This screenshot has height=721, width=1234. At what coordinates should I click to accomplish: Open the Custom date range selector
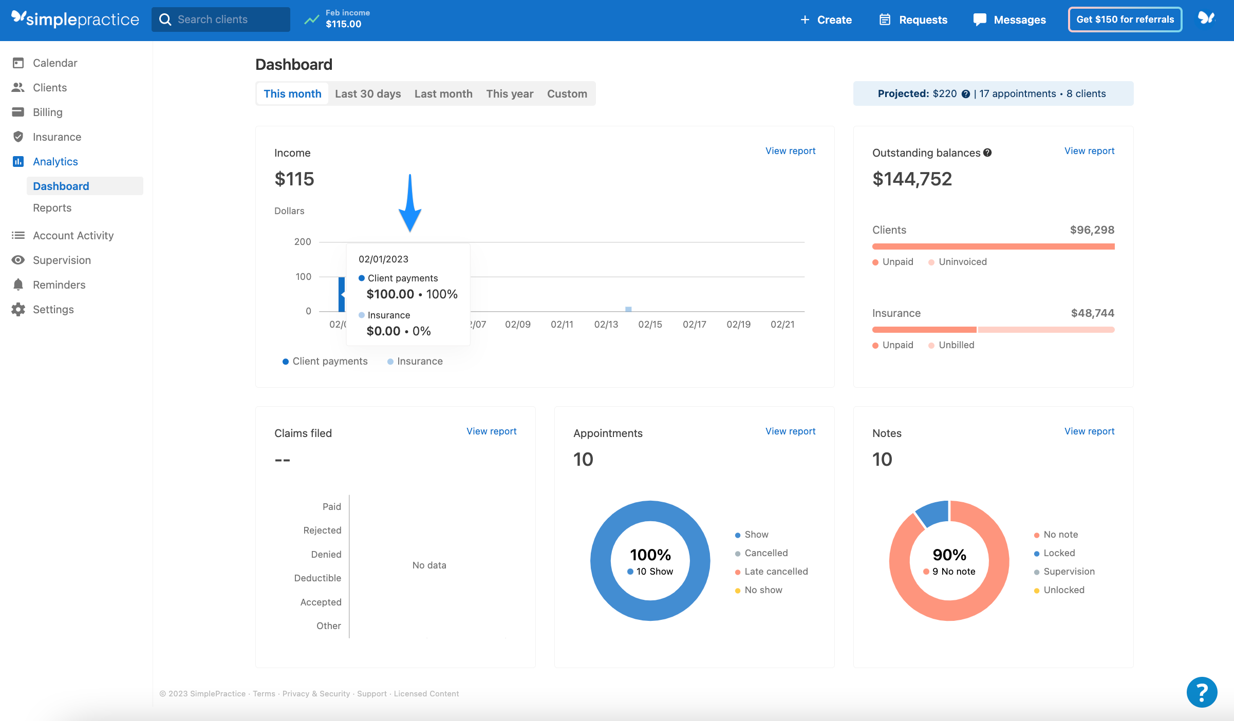[567, 93]
